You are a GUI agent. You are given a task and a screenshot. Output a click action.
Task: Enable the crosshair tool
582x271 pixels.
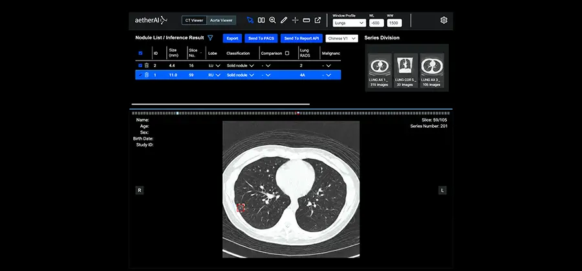tap(295, 20)
